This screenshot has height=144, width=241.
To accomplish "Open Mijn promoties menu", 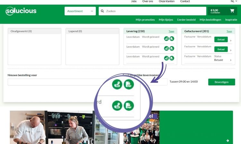I will 145,20.
